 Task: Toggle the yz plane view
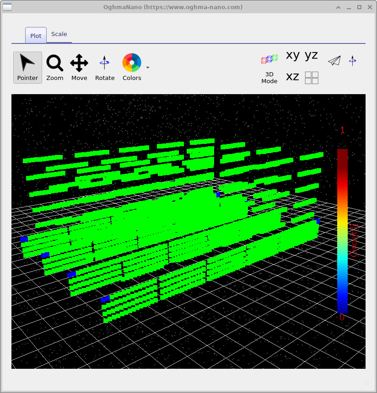coord(311,55)
